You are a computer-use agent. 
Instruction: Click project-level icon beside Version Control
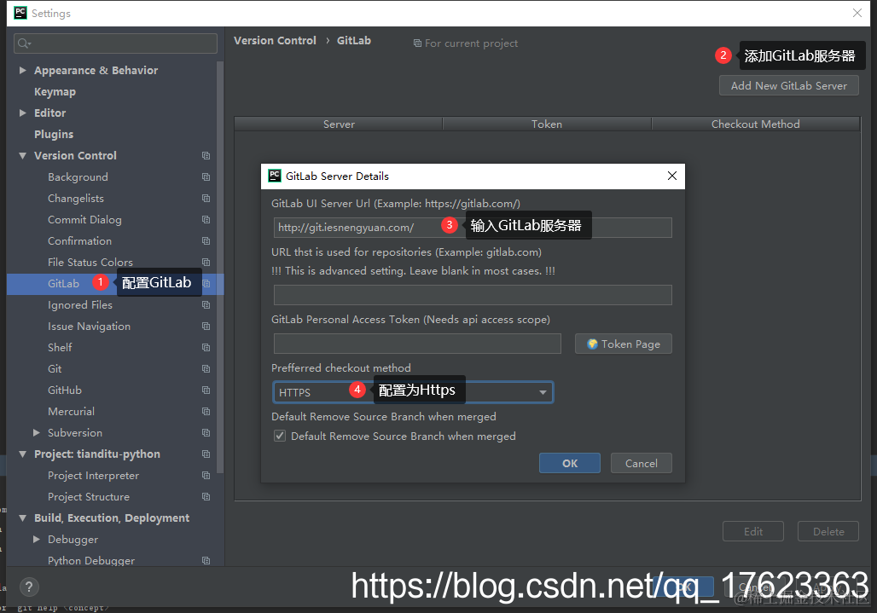pos(206,156)
